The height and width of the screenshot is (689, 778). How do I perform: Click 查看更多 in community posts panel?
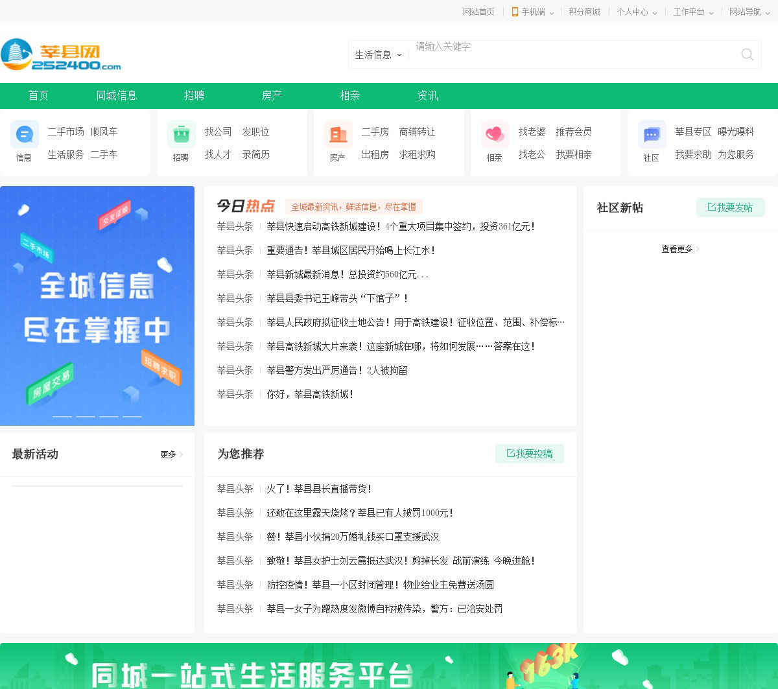click(x=680, y=249)
